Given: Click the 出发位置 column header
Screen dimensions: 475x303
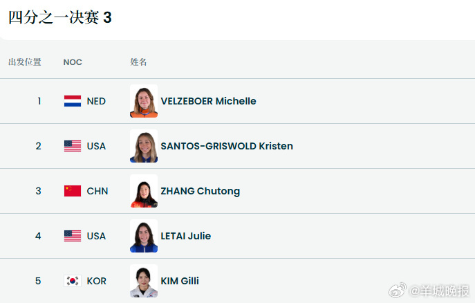Looking at the screenshot, I should (25, 62).
